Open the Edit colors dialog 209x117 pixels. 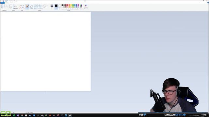coord(81,6)
